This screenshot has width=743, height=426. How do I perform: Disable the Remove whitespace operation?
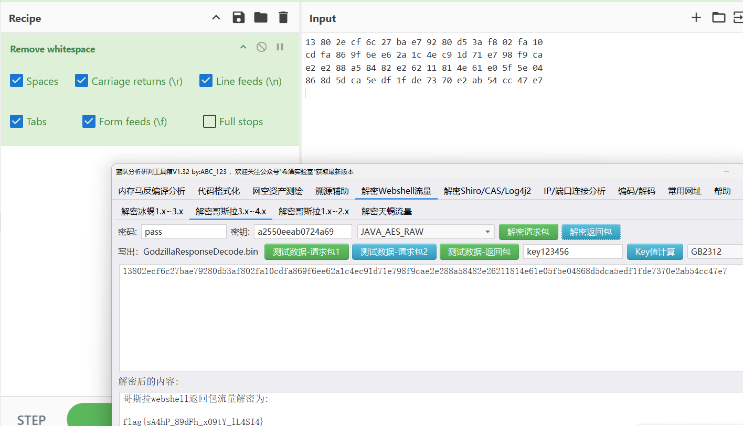261,47
